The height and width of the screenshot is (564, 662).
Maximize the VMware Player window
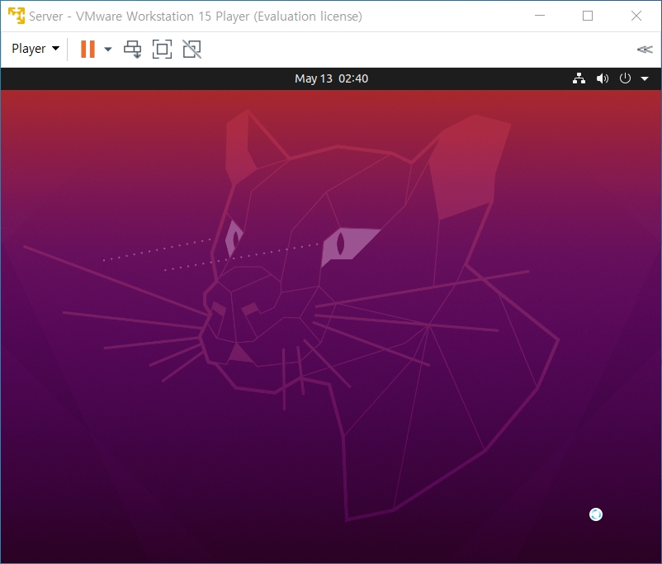pyautogui.click(x=588, y=16)
